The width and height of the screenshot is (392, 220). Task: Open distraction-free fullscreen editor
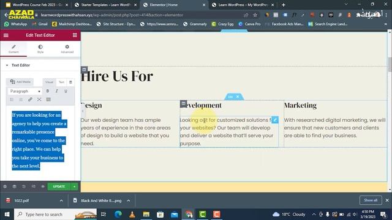coord(39,100)
